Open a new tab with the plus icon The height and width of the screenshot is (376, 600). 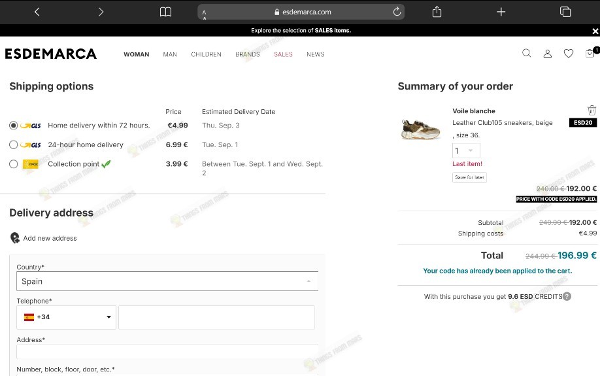501,12
